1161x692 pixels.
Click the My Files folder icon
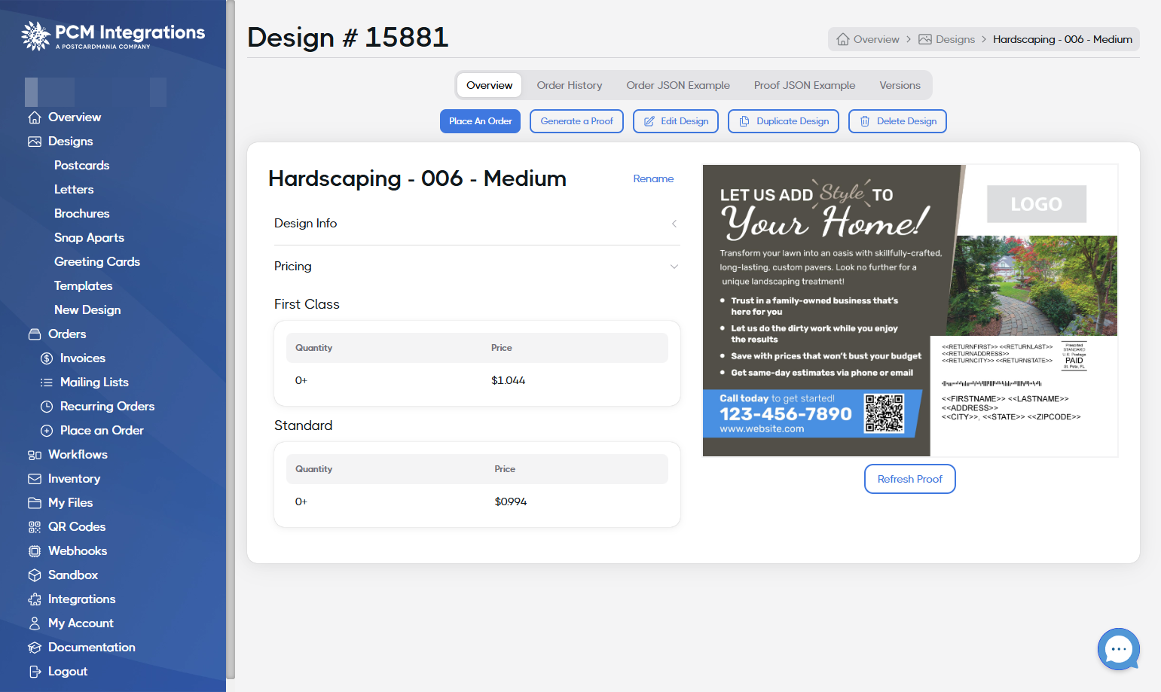[x=35, y=503]
